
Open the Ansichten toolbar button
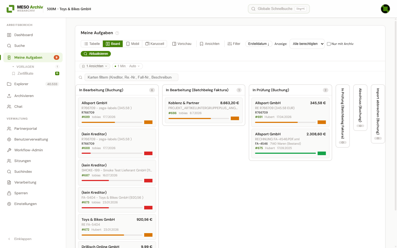[210, 44]
